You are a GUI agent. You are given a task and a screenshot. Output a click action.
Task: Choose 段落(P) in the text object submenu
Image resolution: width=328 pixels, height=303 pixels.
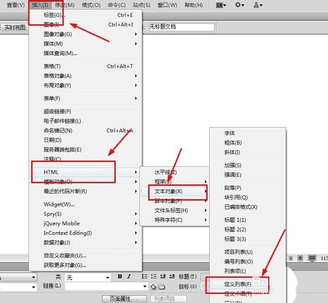(x=248, y=188)
